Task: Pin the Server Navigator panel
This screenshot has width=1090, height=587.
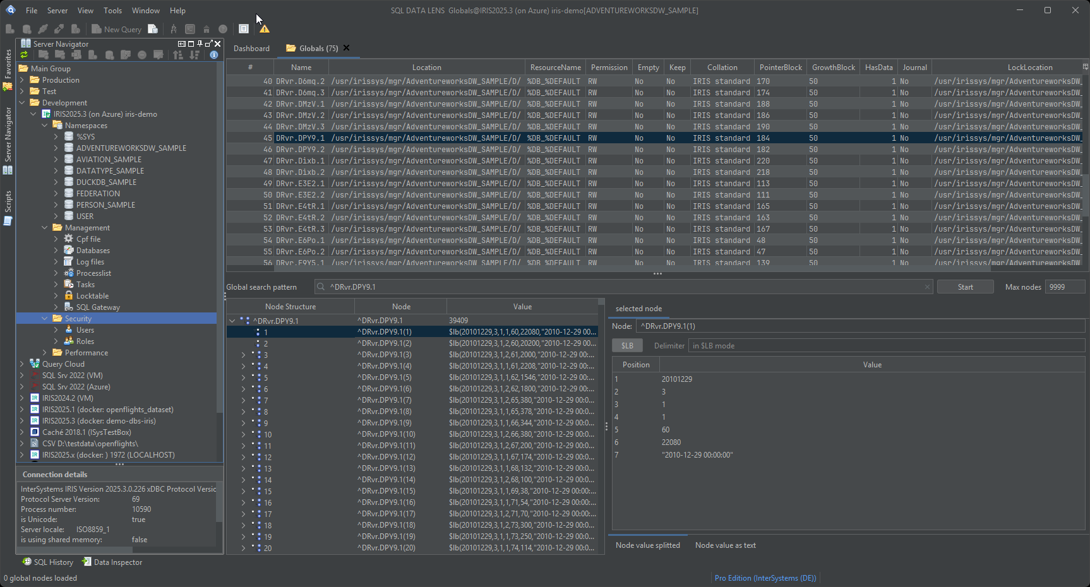Action: pyautogui.click(x=200, y=44)
